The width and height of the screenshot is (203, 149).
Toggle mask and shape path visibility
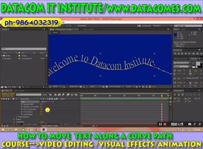pos(67,86)
